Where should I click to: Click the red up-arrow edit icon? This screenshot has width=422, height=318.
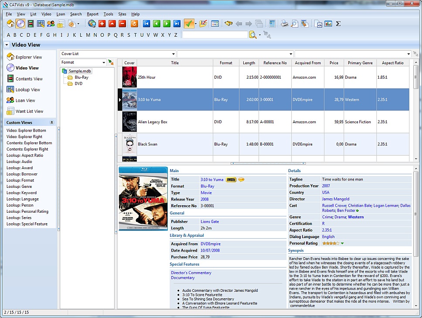(x=112, y=24)
